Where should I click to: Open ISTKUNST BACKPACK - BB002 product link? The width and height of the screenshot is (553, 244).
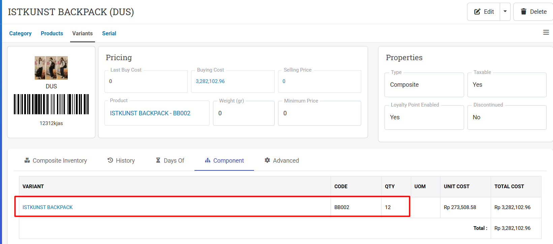click(x=150, y=113)
